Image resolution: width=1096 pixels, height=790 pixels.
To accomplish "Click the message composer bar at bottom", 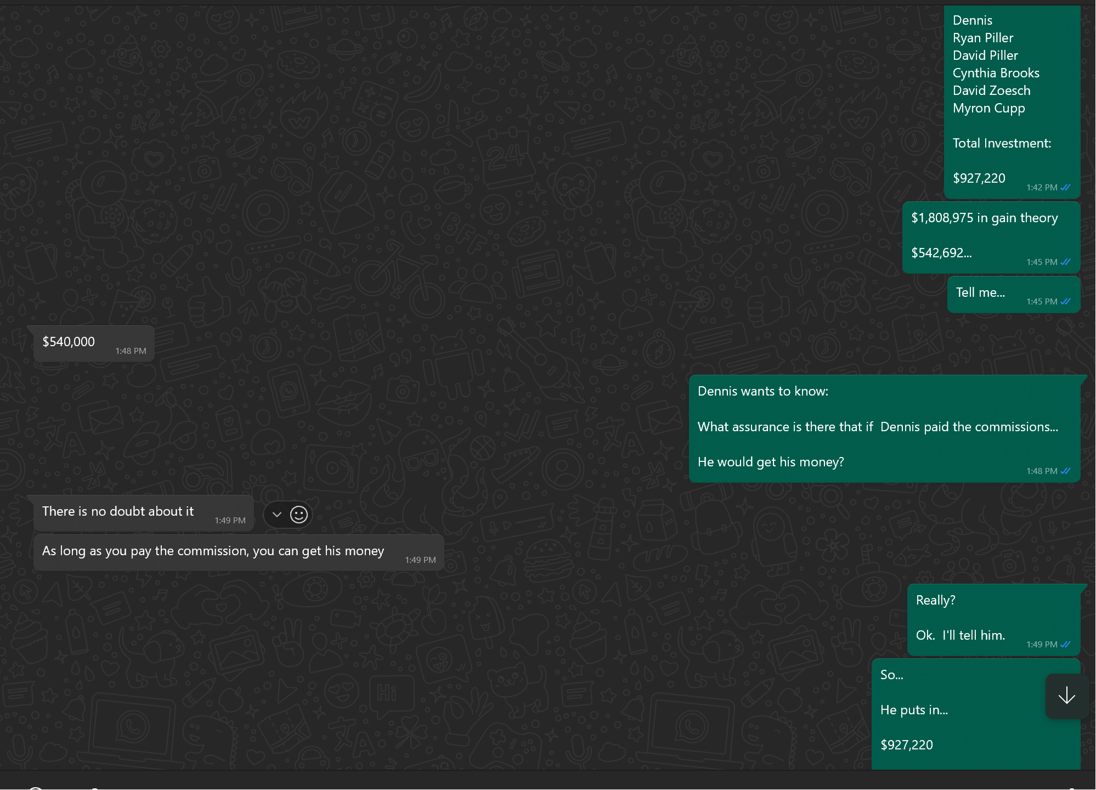I will click(x=549, y=781).
